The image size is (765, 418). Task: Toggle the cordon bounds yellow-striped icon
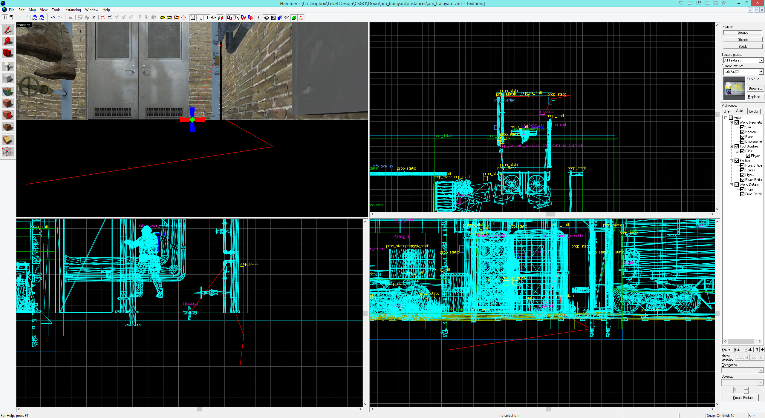pos(163,18)
